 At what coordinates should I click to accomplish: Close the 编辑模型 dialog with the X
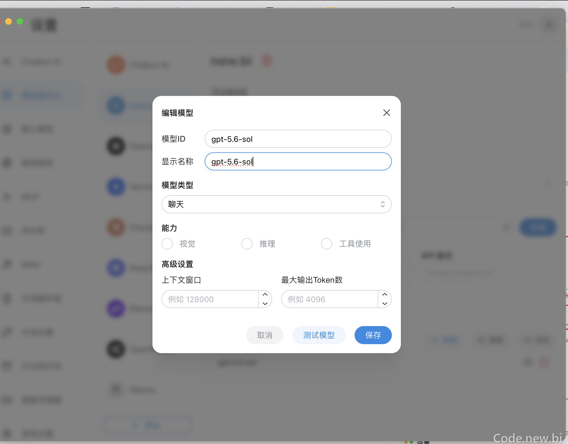[x=386, y=113]
